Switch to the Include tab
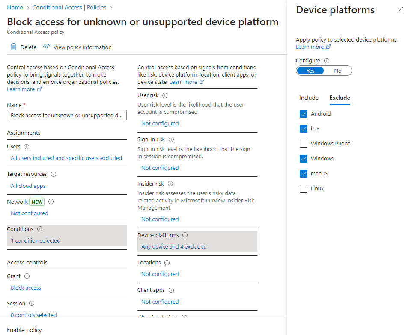The height and width of the screenshot is (335, 408). point(309,98)
